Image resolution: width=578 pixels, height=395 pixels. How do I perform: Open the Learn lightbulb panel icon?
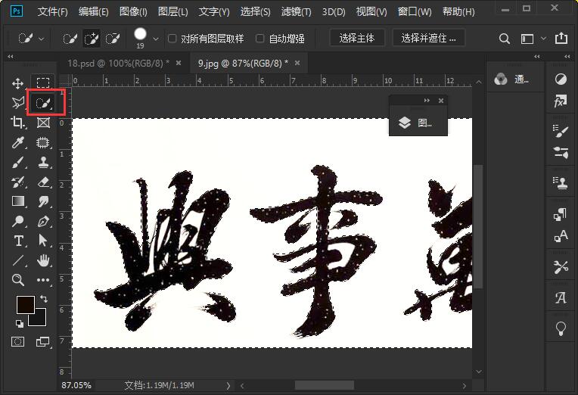[x=561, y=328]
